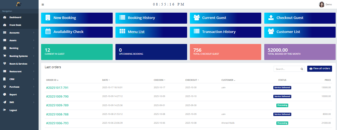Click the Menu List grid icon
This screenshot has height=130, width=337.
(x=122, y=32)
